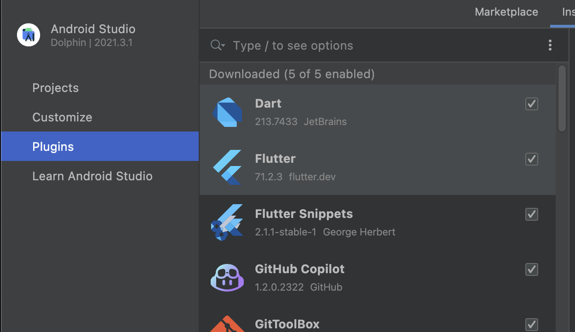
Task: Click version text 1.2.0.2322 GitHub
Action: [x=299, y=287]
